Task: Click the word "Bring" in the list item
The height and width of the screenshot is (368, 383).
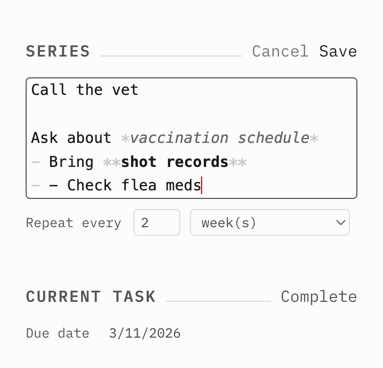Action: [x=71, y=162]
